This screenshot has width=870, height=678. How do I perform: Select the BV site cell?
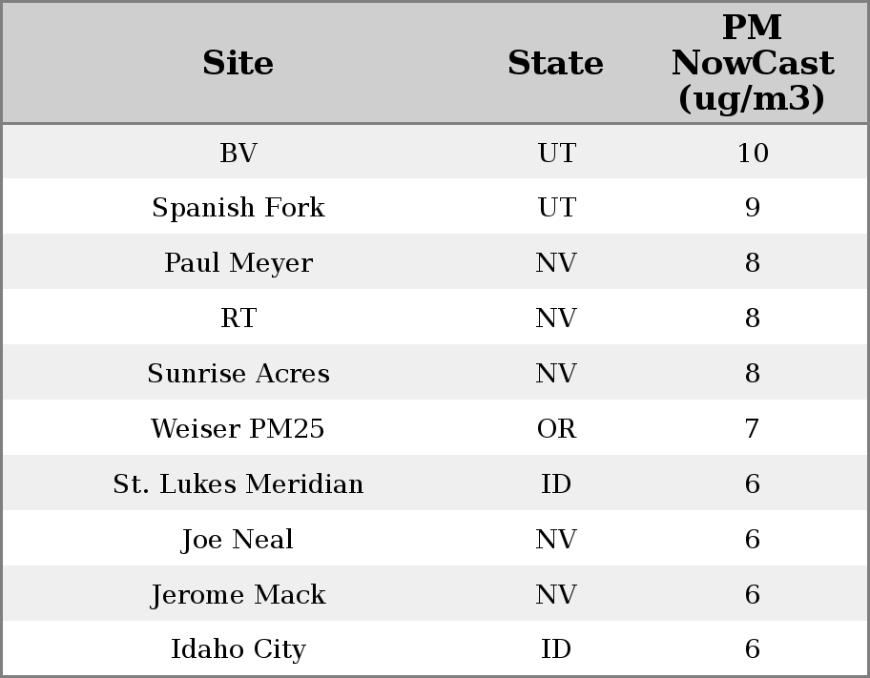tap(238, 153)
